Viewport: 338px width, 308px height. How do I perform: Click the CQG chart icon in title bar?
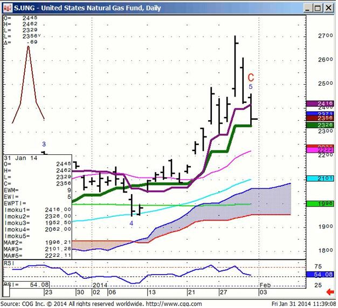pyautogui.click(x=8, y=8)
